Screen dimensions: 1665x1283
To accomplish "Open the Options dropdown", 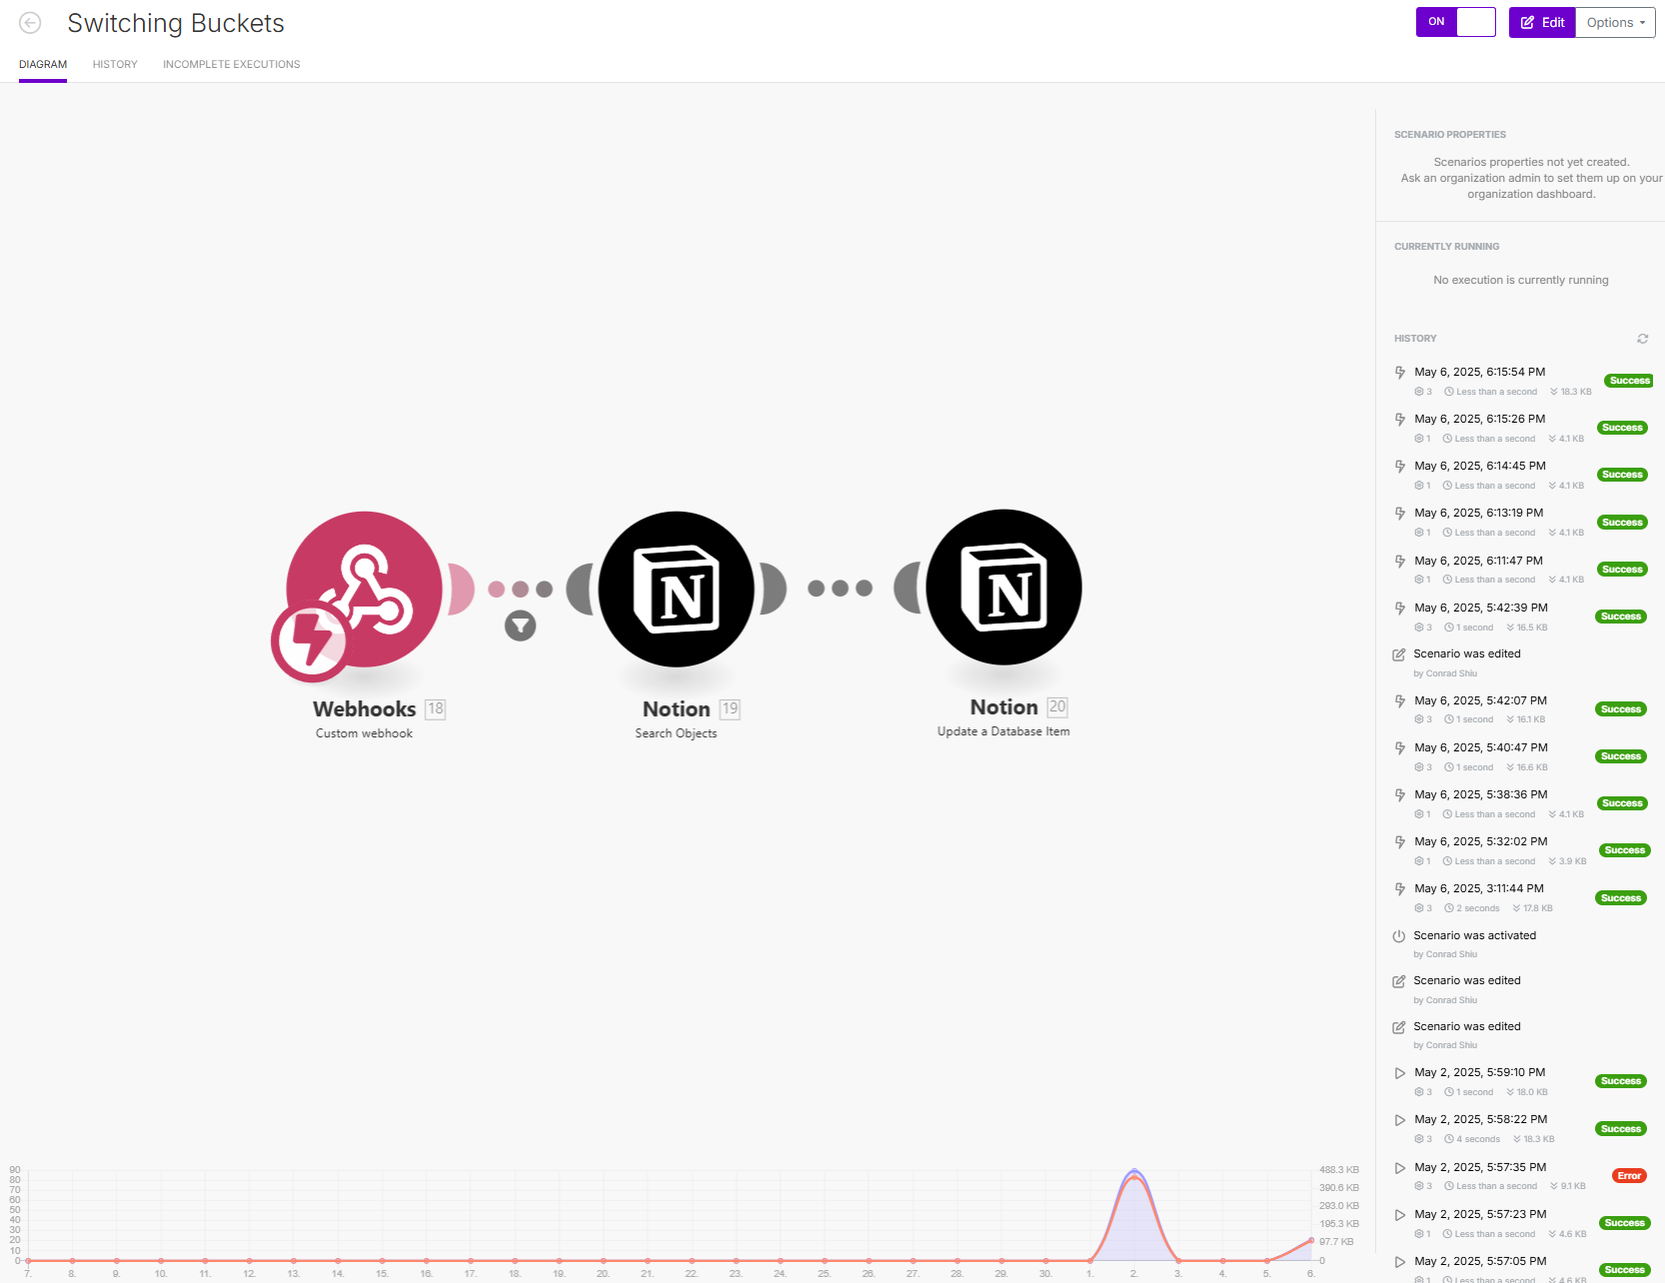I will coord(1615,22).
